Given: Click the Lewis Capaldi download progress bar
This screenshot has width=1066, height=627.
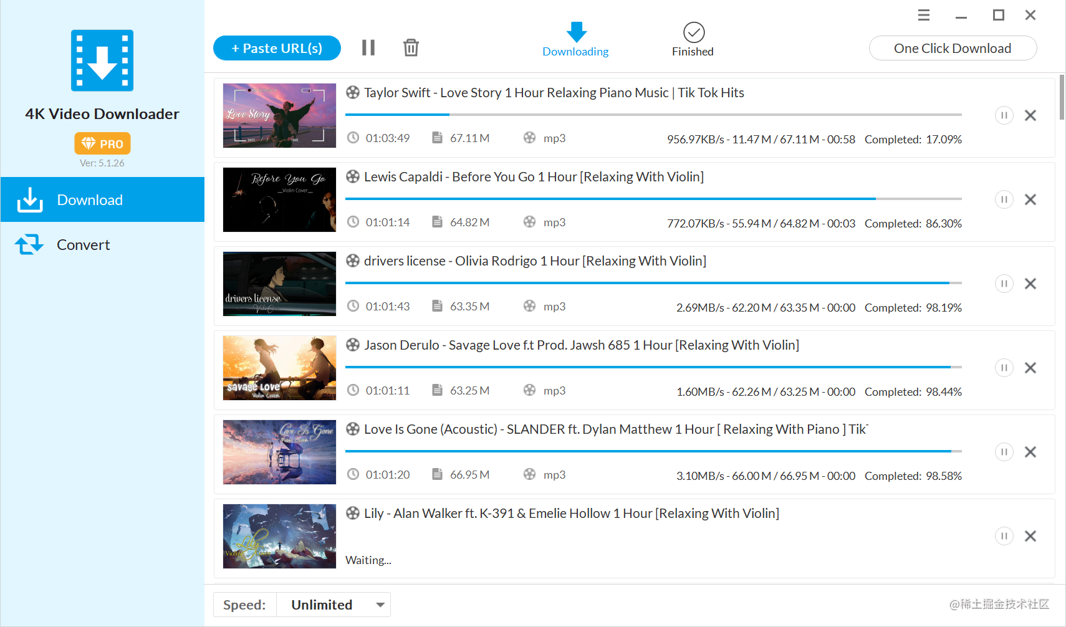Looking at the screenshot, I should (653, 199).
